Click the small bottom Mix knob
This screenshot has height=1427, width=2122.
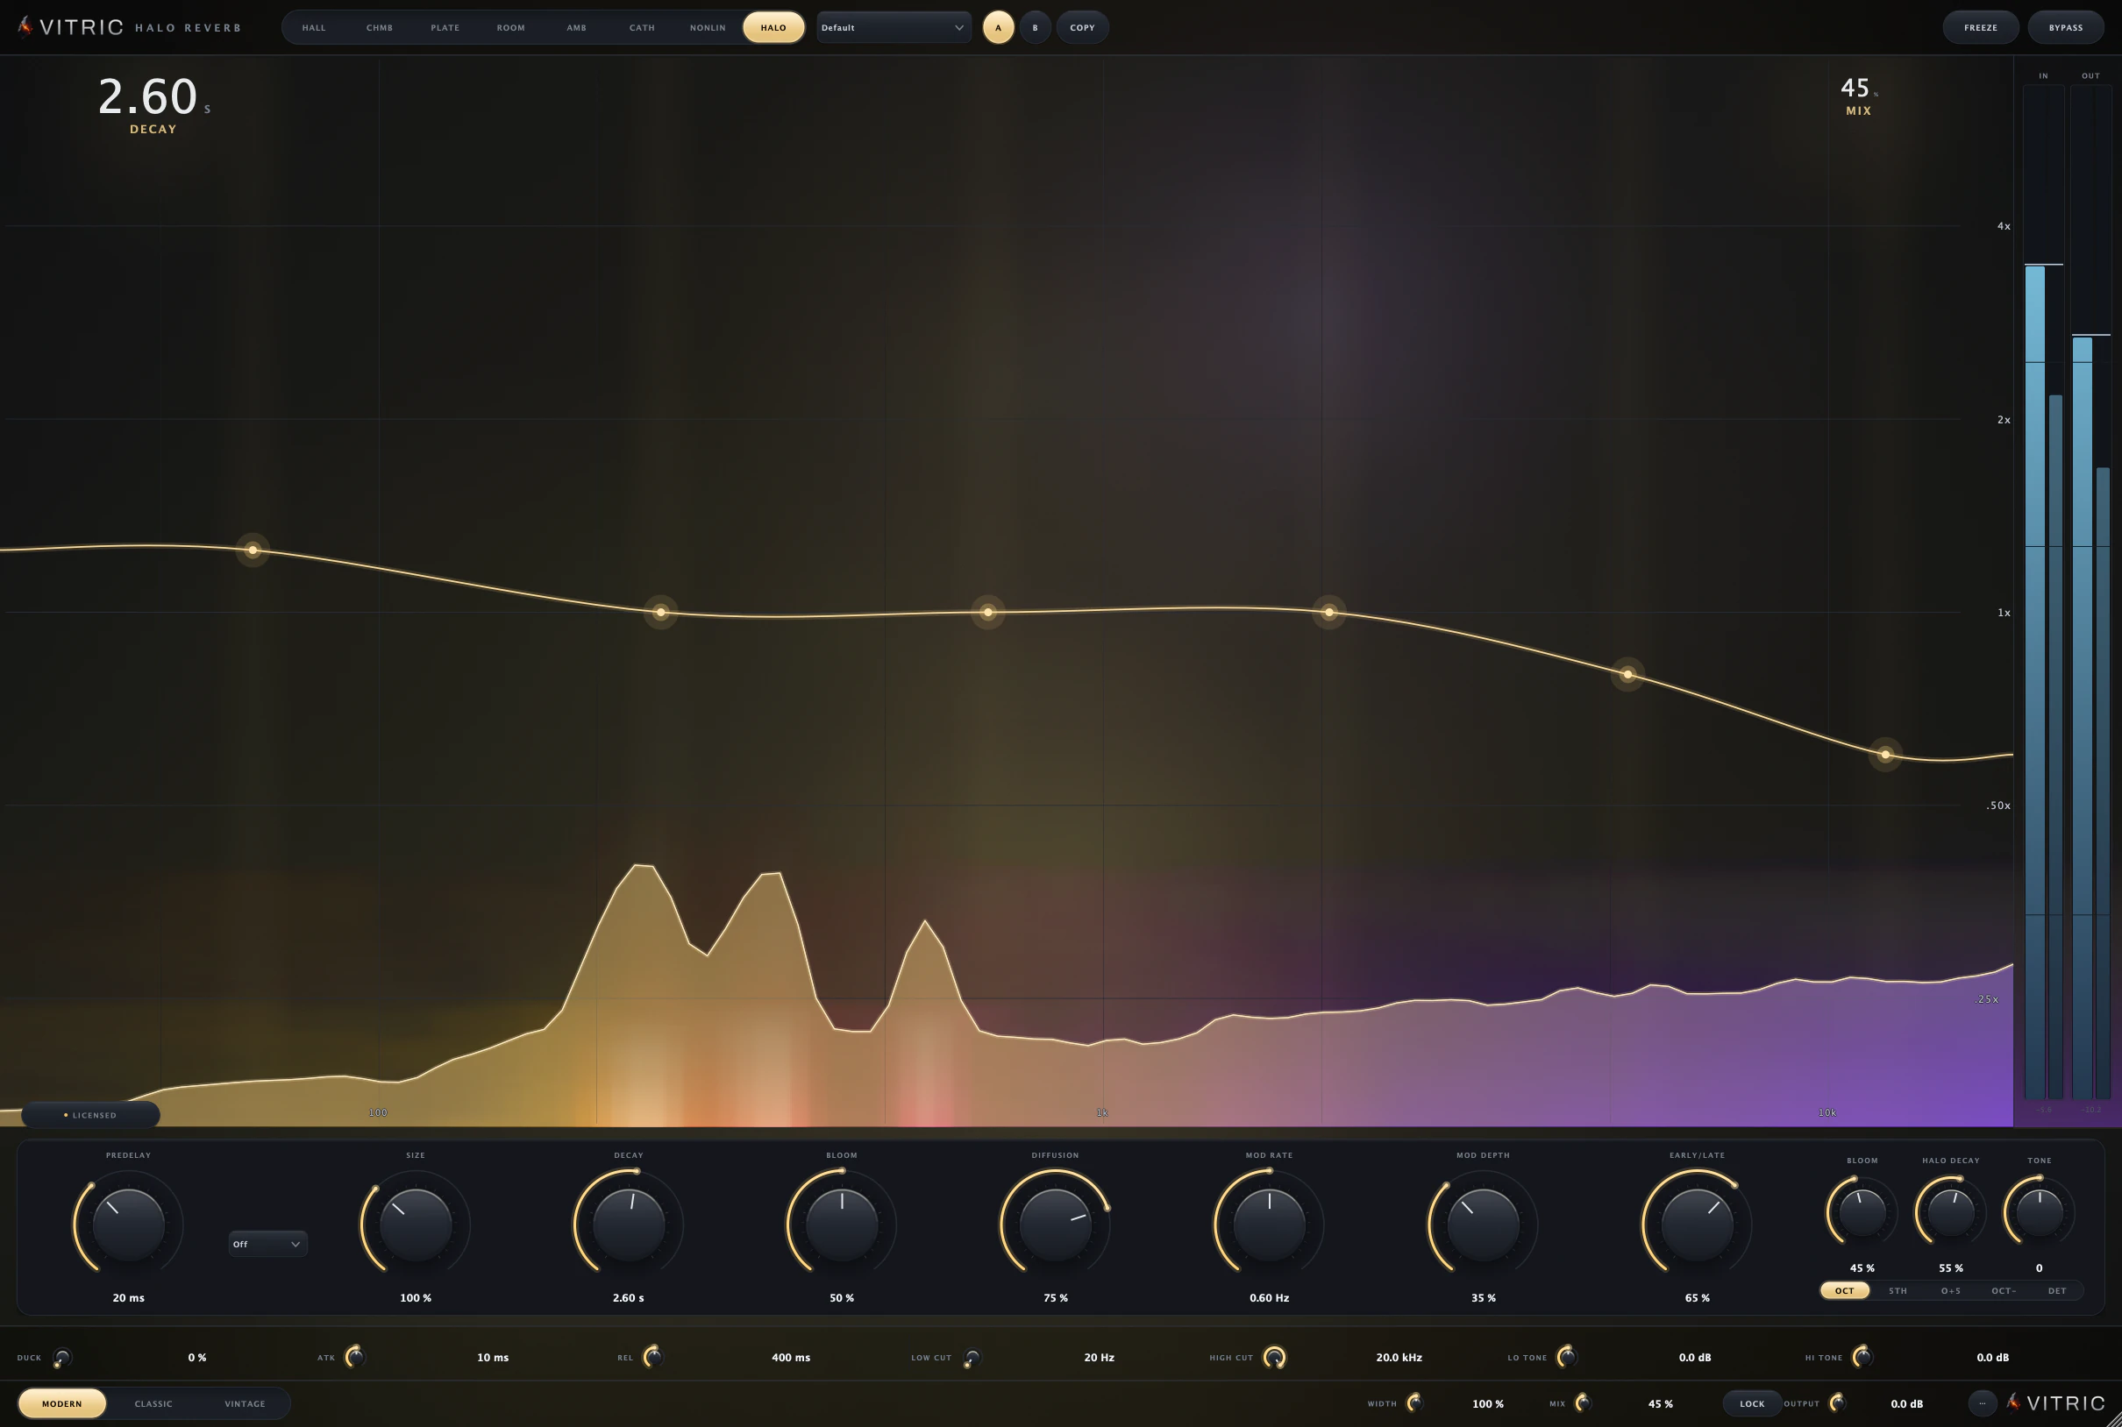1582,1402
